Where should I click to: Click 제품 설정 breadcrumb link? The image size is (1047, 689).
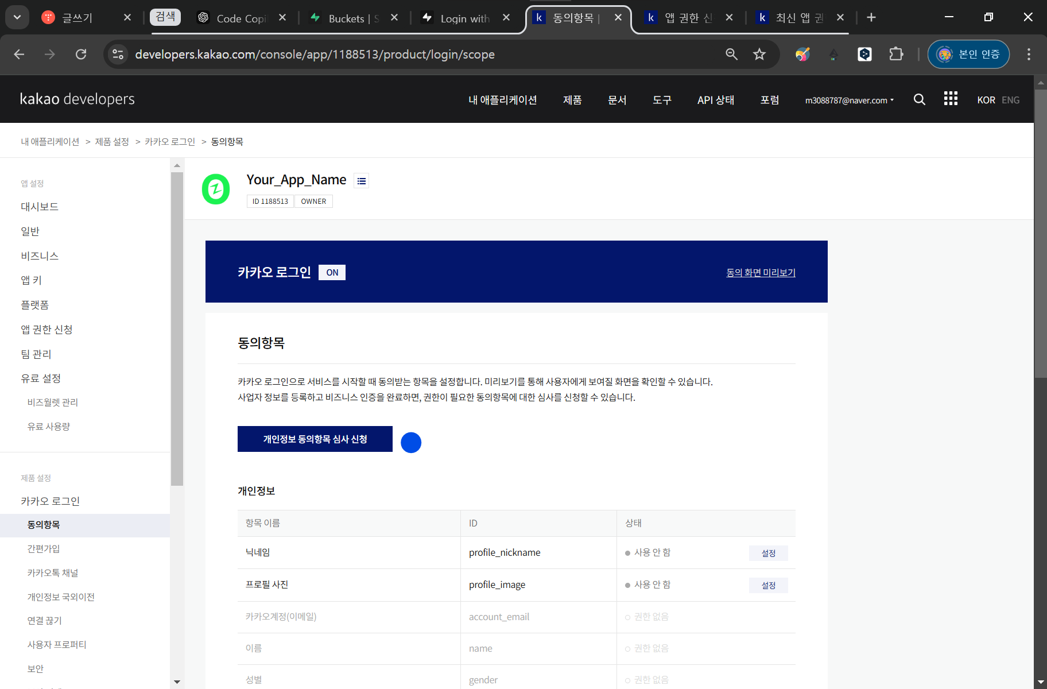coord(112,141)
